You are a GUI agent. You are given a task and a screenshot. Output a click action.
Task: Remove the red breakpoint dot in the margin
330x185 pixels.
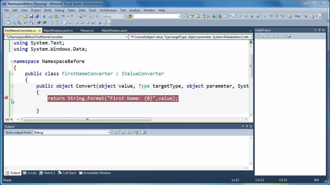pos(6,97)
